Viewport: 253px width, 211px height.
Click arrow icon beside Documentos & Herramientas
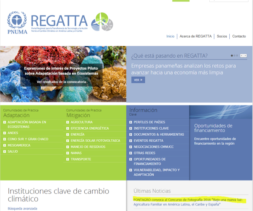tap(131, 135)
